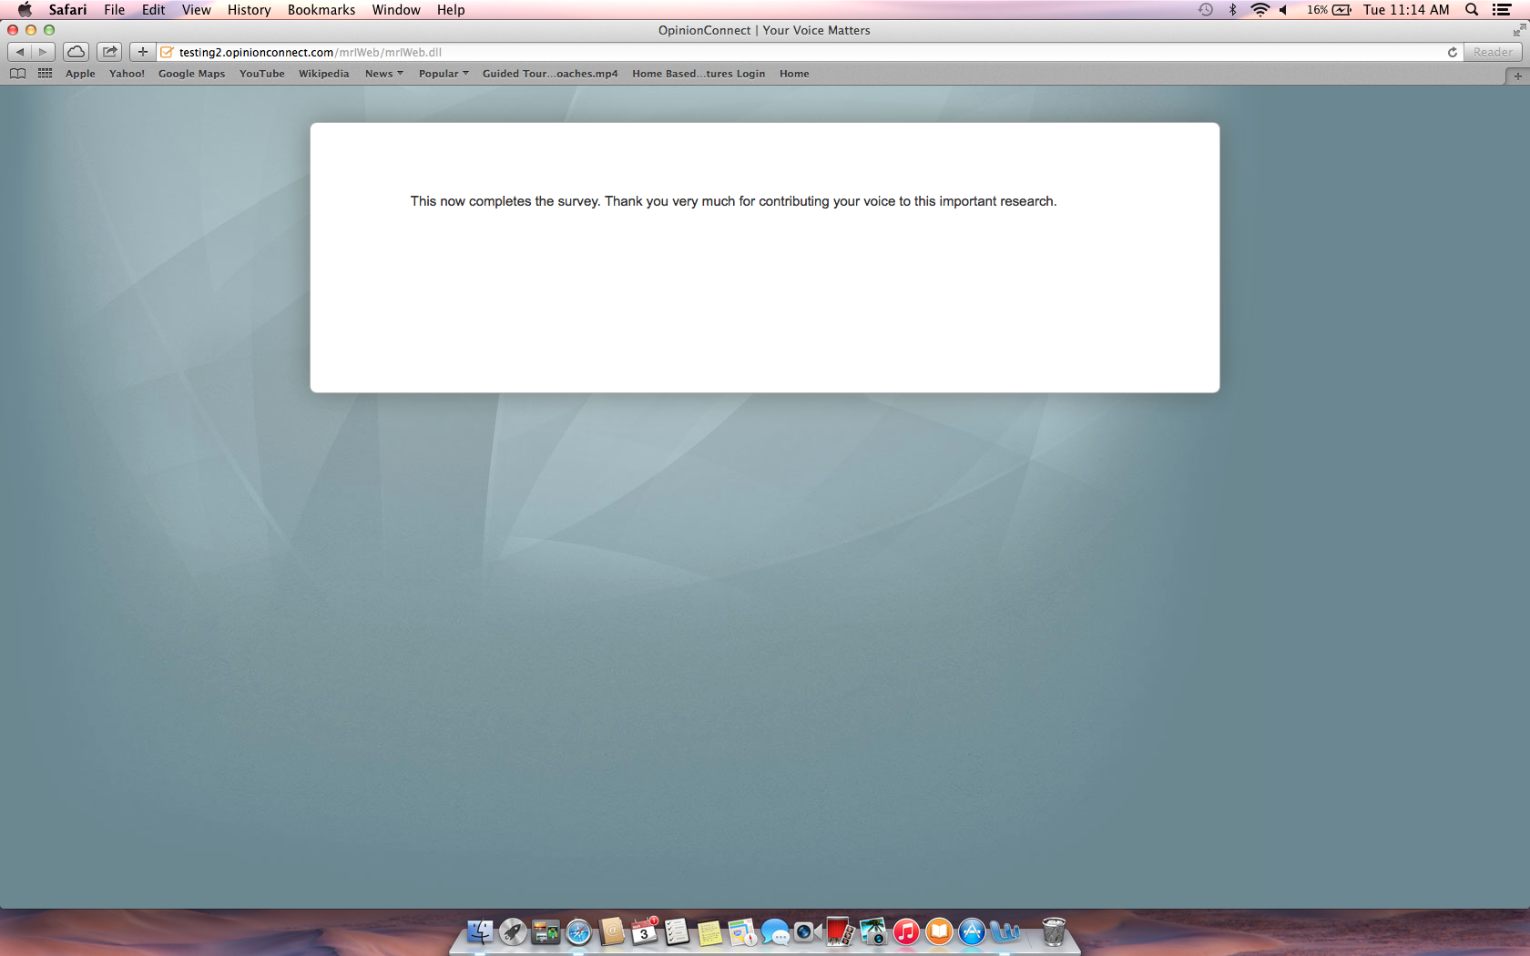This screenshot has height=956, width=1530.
Task: Open Launchpad from the dock
Action: 513,932
